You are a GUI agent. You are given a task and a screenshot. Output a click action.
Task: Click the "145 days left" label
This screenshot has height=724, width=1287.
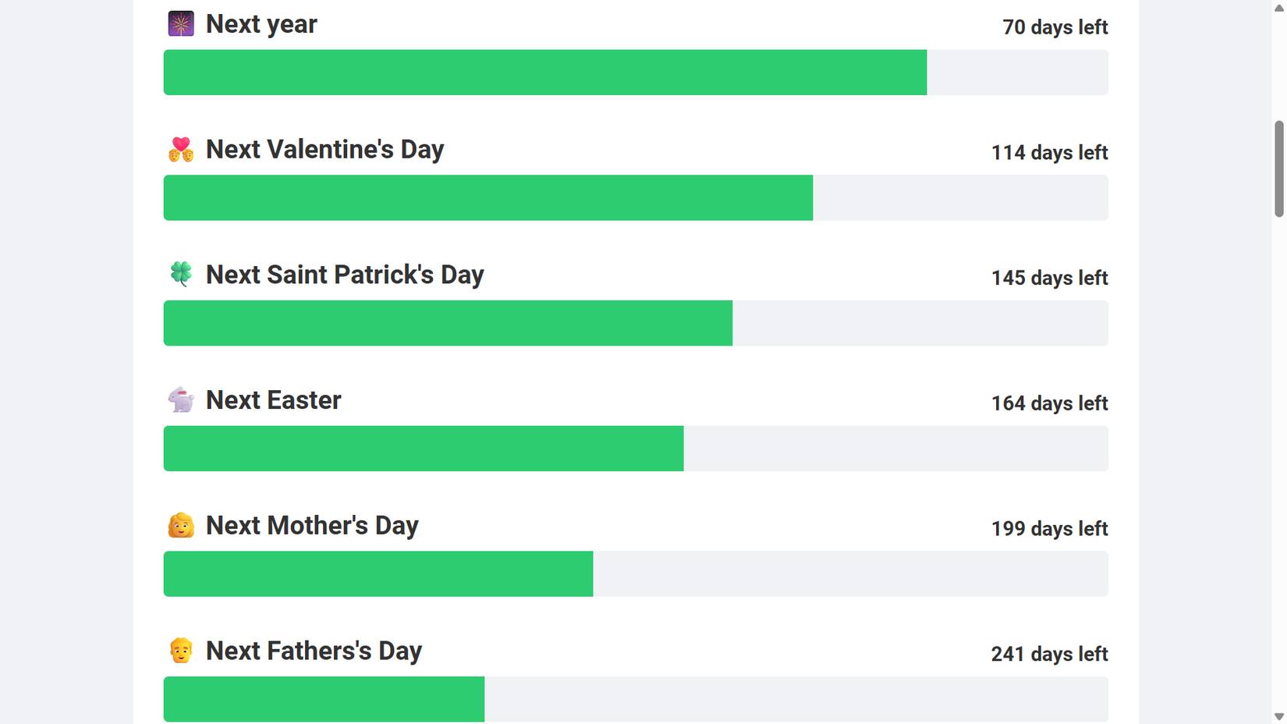1049,278
